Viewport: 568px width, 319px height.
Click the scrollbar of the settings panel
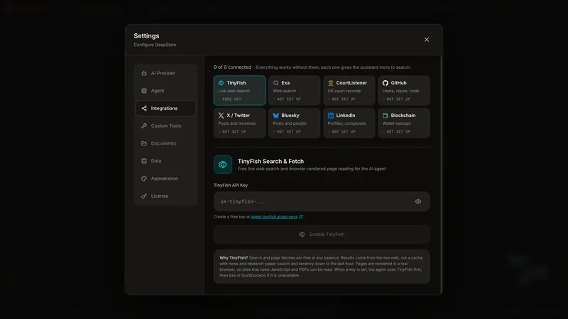click(x=441, y=174)
